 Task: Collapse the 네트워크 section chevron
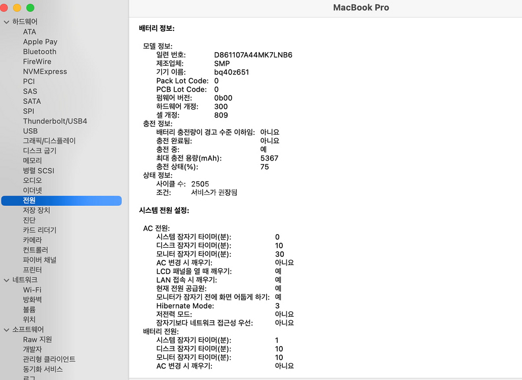pyautogui.click(x=6, y=280)
